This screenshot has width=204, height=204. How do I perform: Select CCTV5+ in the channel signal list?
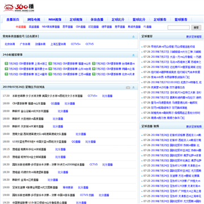click(x=75, y=44)
